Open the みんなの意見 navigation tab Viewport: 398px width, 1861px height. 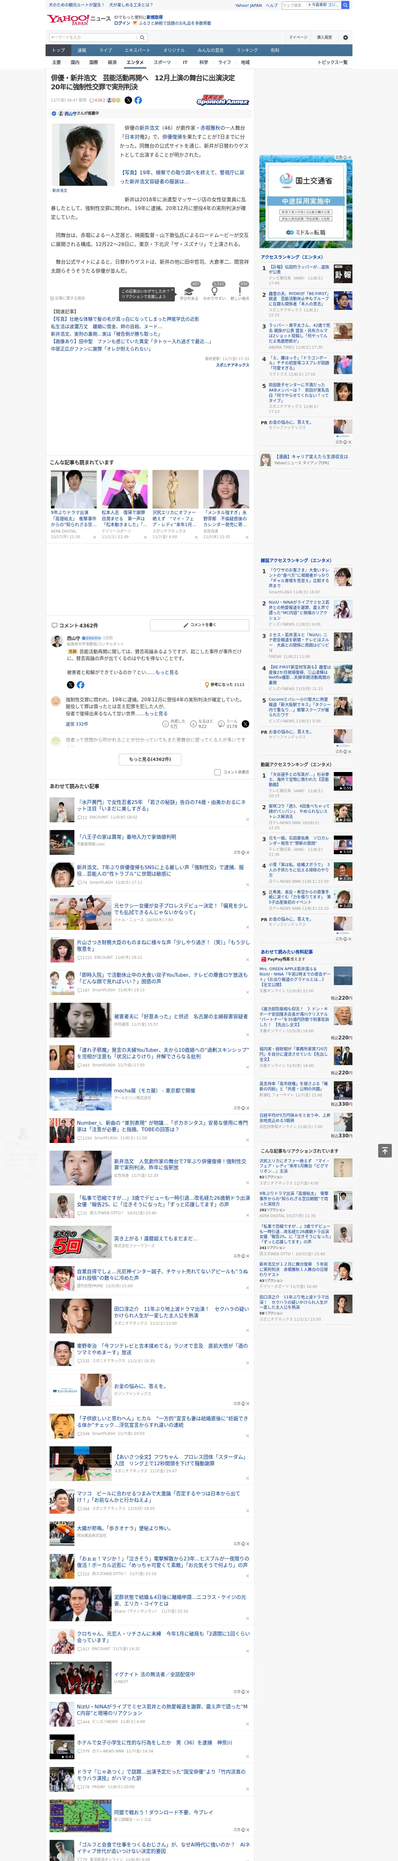[210, 51]
